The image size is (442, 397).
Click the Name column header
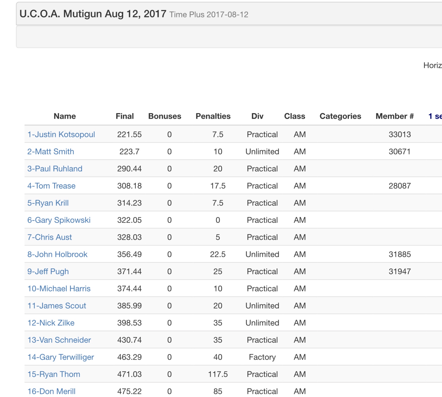click(65, 116)
